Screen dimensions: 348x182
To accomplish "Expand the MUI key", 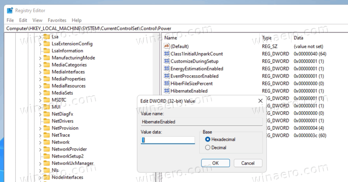I will click(x=40, y=108).
